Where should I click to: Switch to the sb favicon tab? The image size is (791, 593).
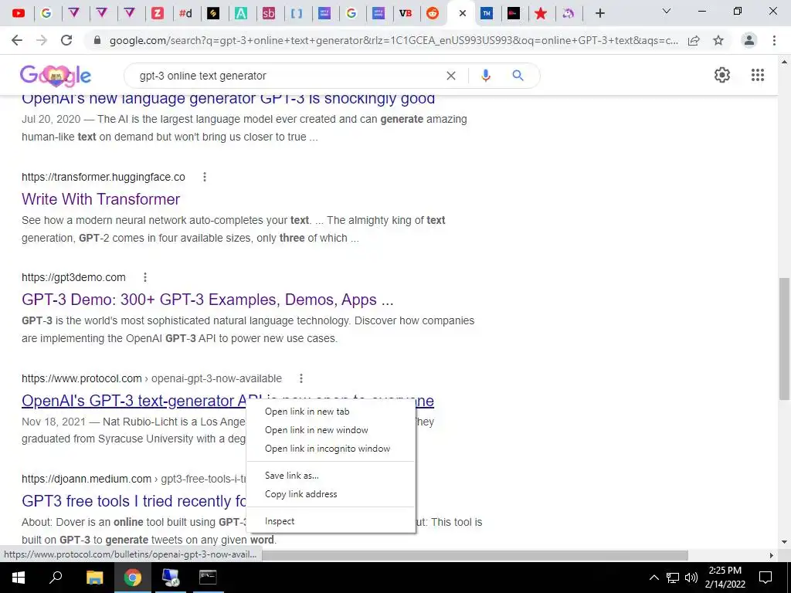click(x=268, y=13)
